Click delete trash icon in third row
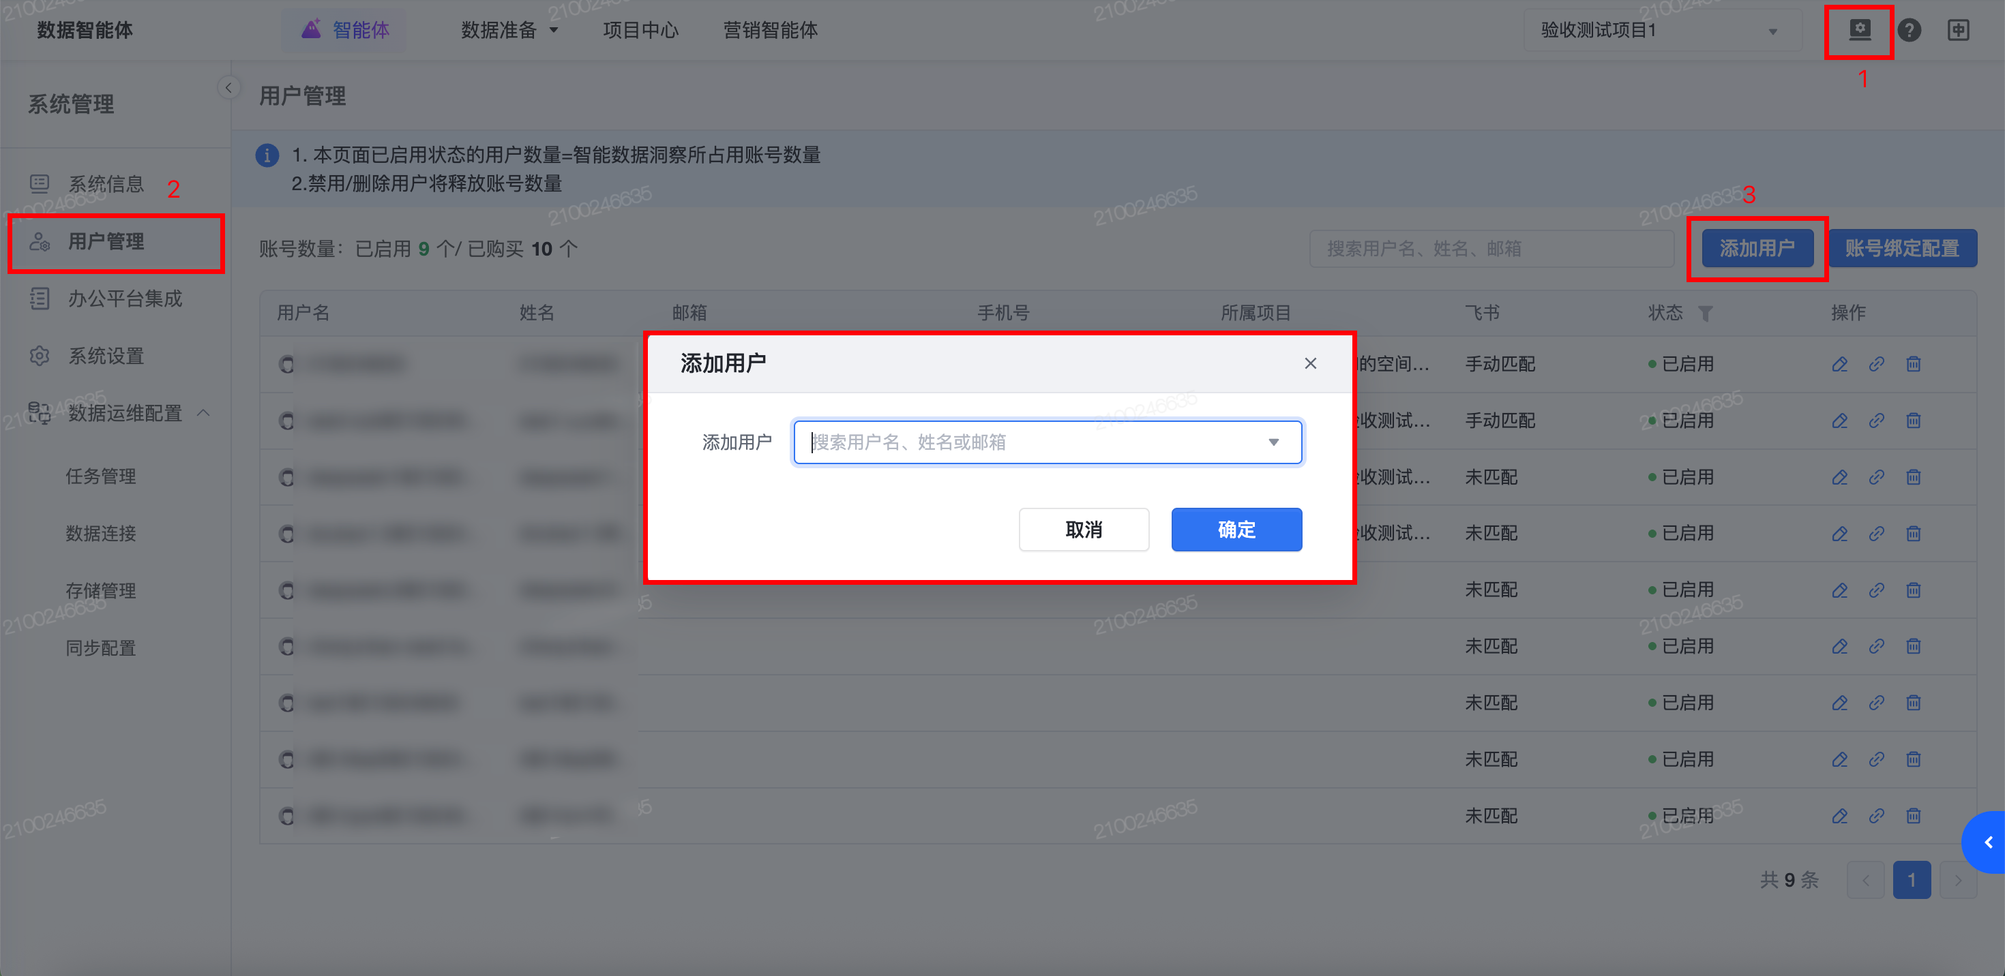This screenshot has width=2005, height=976. coord(1913,478)
